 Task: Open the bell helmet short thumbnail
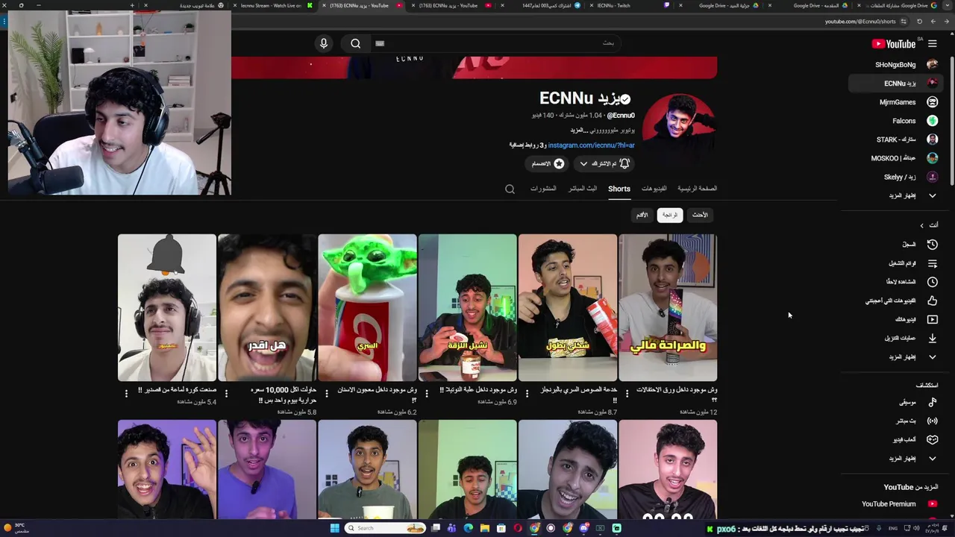pos(167,307)
